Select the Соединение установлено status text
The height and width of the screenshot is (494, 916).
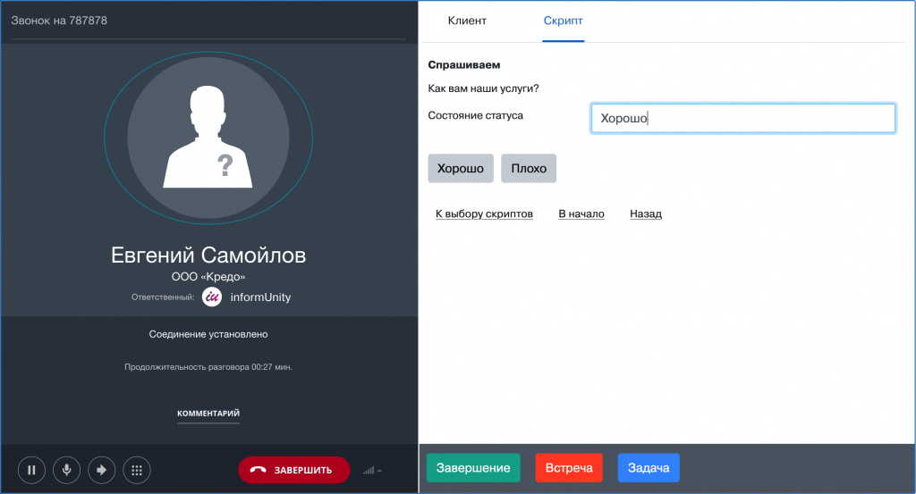[x=208, y=334]
